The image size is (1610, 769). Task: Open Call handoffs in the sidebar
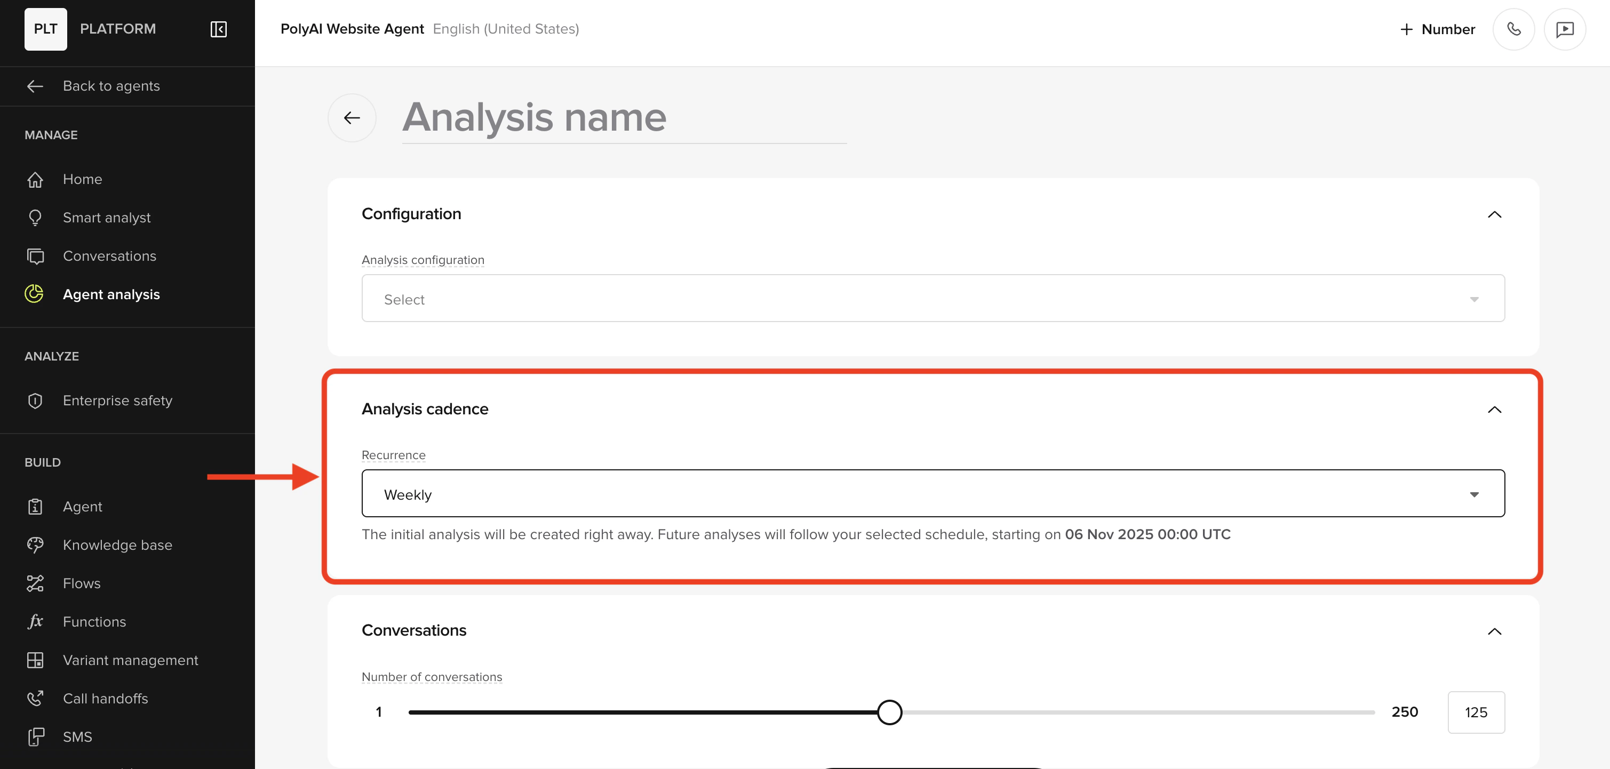pos(105,699)
